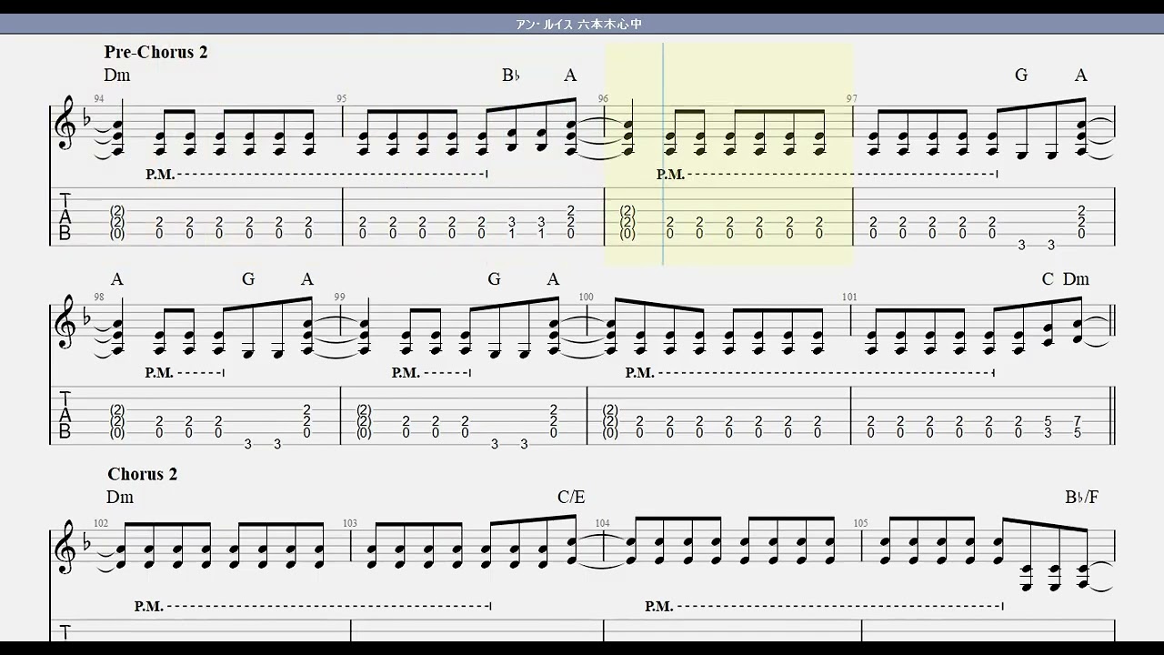Select measure number 100
Screen dimensions: 1164x655
pyautogui.click(x=586, y=297)
